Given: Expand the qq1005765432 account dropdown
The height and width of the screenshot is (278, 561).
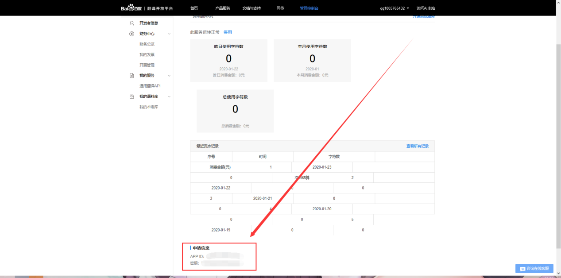Looking at the screenshot, I should (395, 8).
